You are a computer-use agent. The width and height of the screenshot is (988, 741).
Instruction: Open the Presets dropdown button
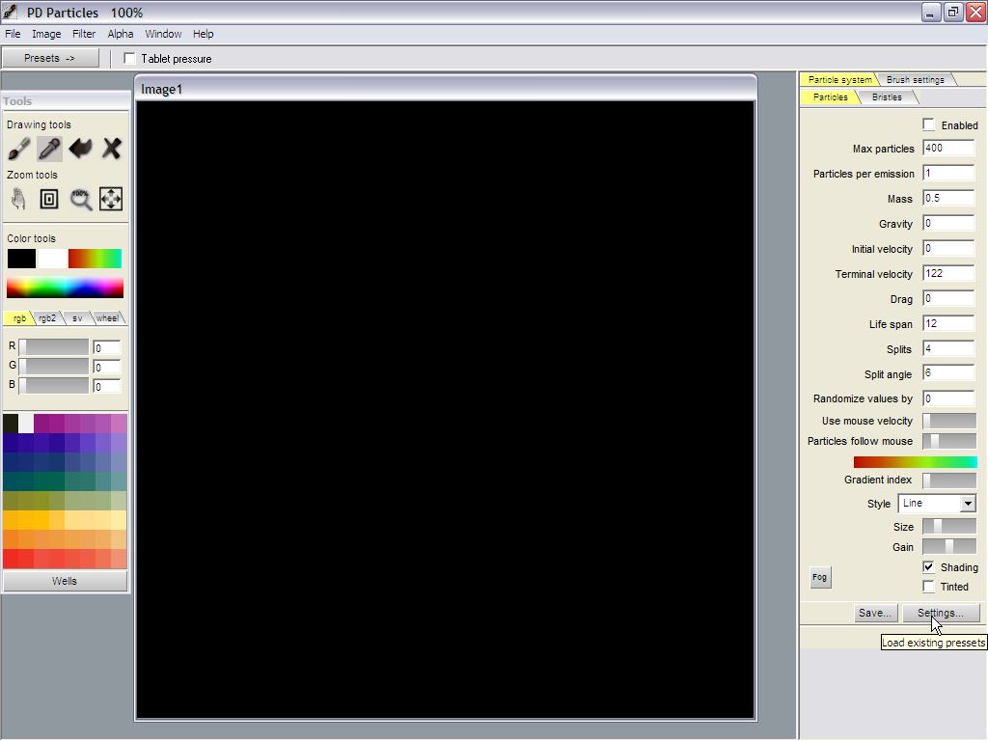pos(50,58)
